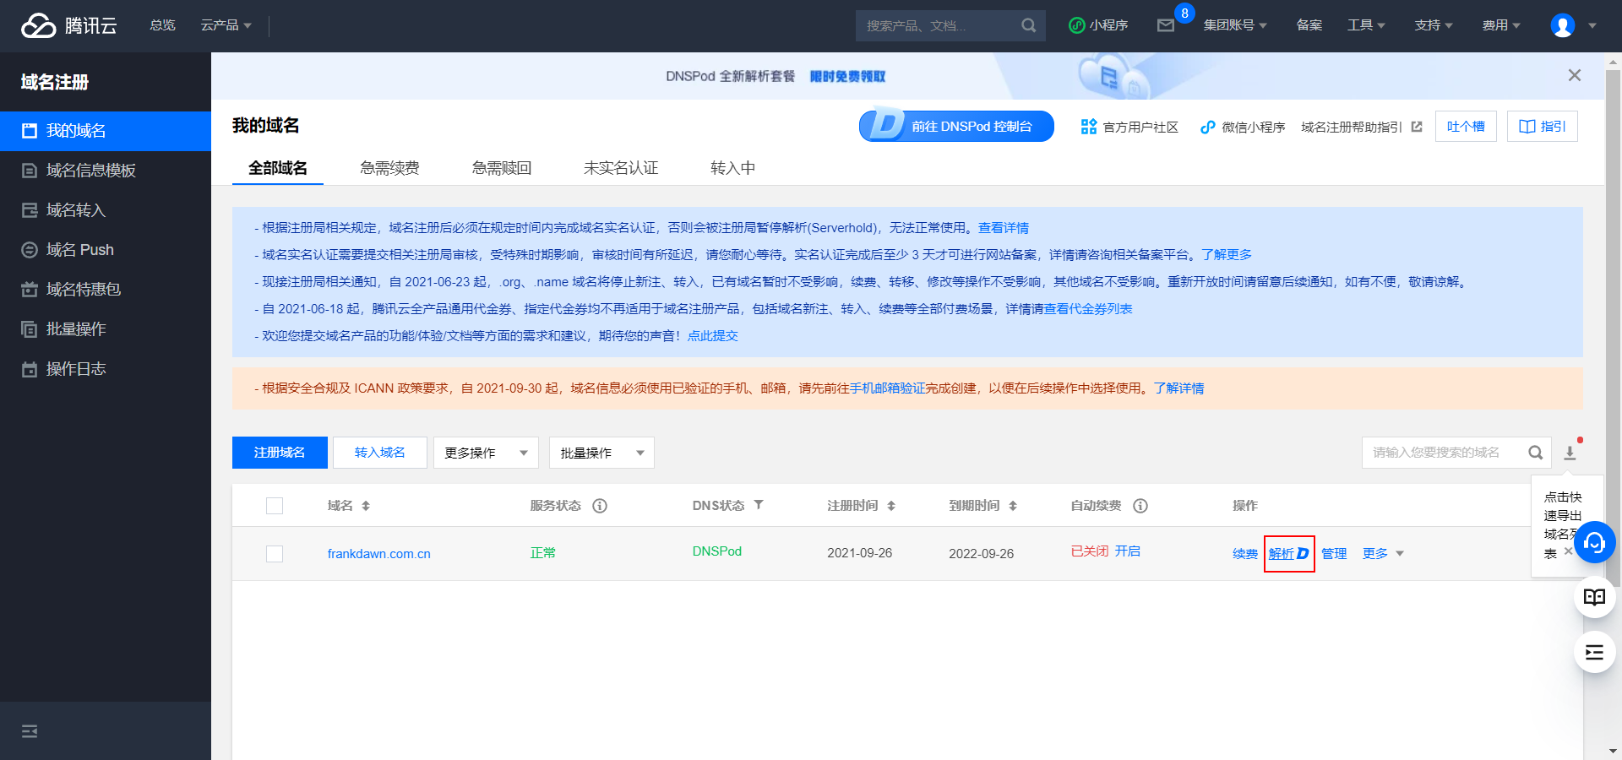Open 操作日志 in sidebar
Image resolution: width=1622 pixels, height=760 pixels.
click(106, 369)
